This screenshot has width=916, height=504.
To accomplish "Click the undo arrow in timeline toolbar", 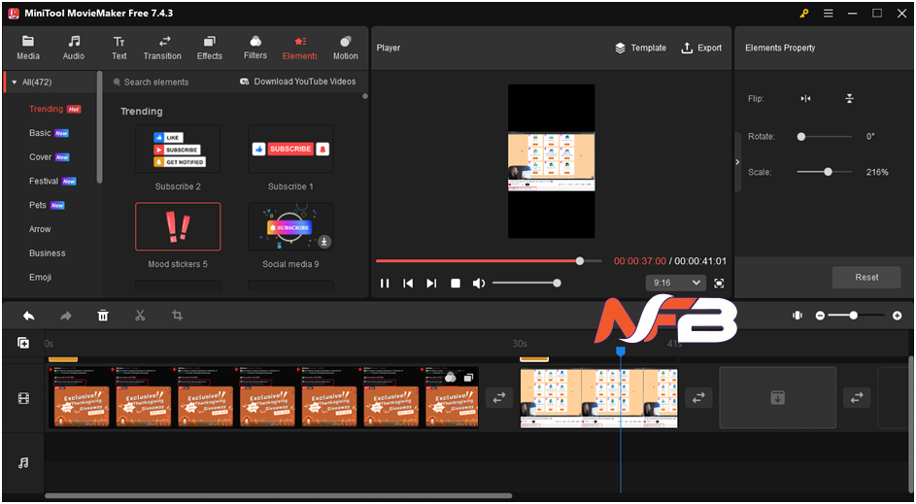I will (x=29, y=316).
